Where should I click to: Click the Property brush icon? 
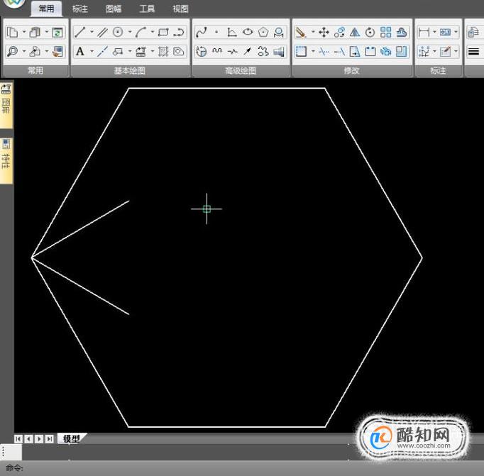(57, 51)
